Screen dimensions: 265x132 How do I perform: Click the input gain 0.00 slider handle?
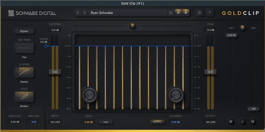(x=55, y=72)
